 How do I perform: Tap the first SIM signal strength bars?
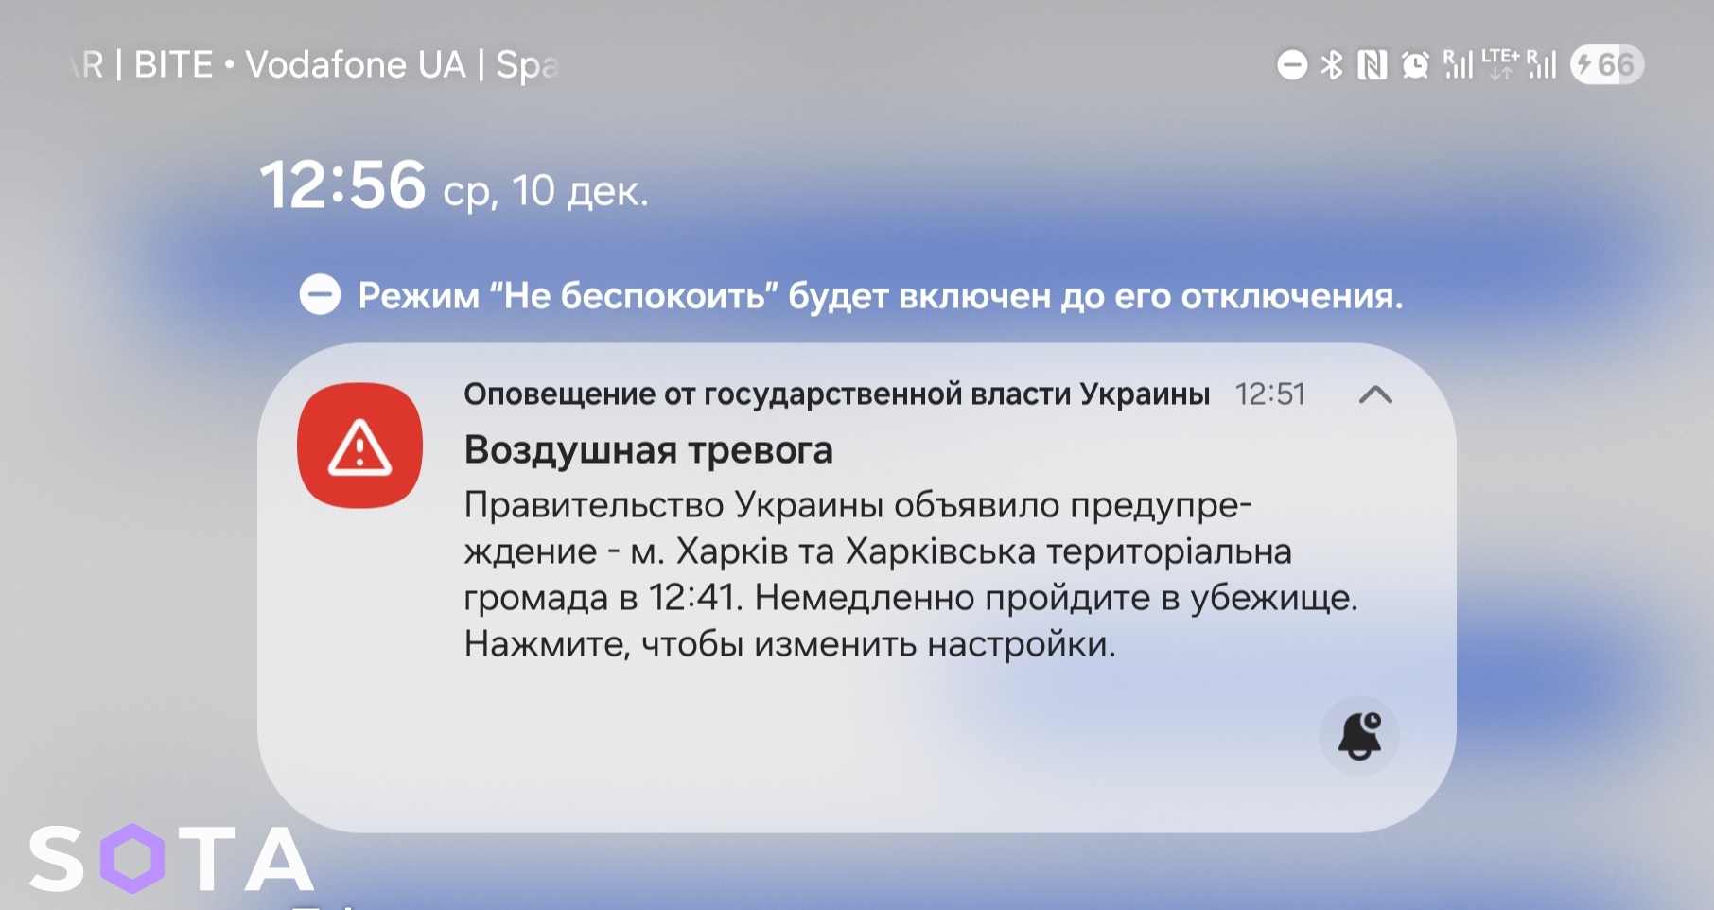pyautogui.click(x=1458, y=63)
